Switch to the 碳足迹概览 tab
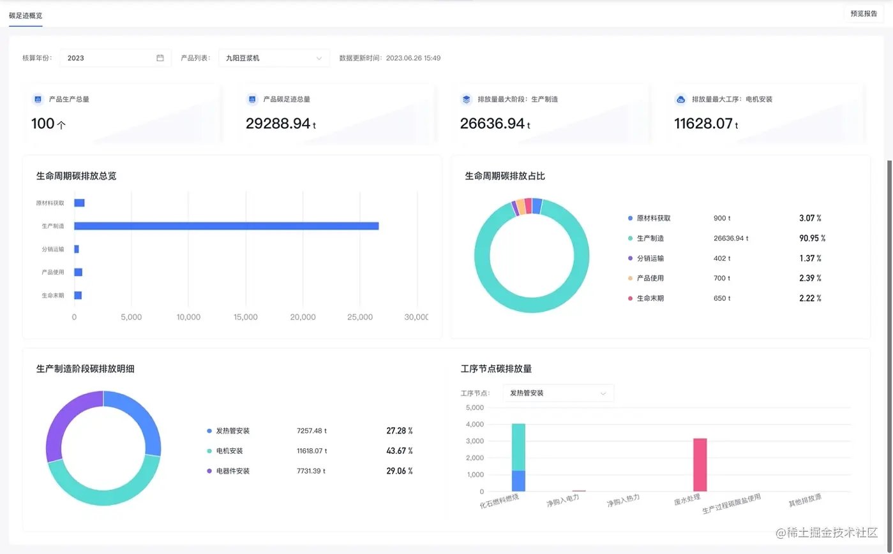893x554 pixels. point(26,15)
